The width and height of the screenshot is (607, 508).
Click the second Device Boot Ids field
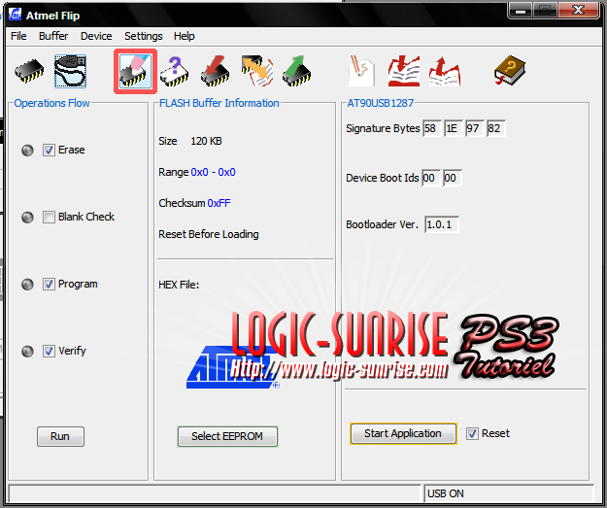pyautogui.click(x=453, y=178)
